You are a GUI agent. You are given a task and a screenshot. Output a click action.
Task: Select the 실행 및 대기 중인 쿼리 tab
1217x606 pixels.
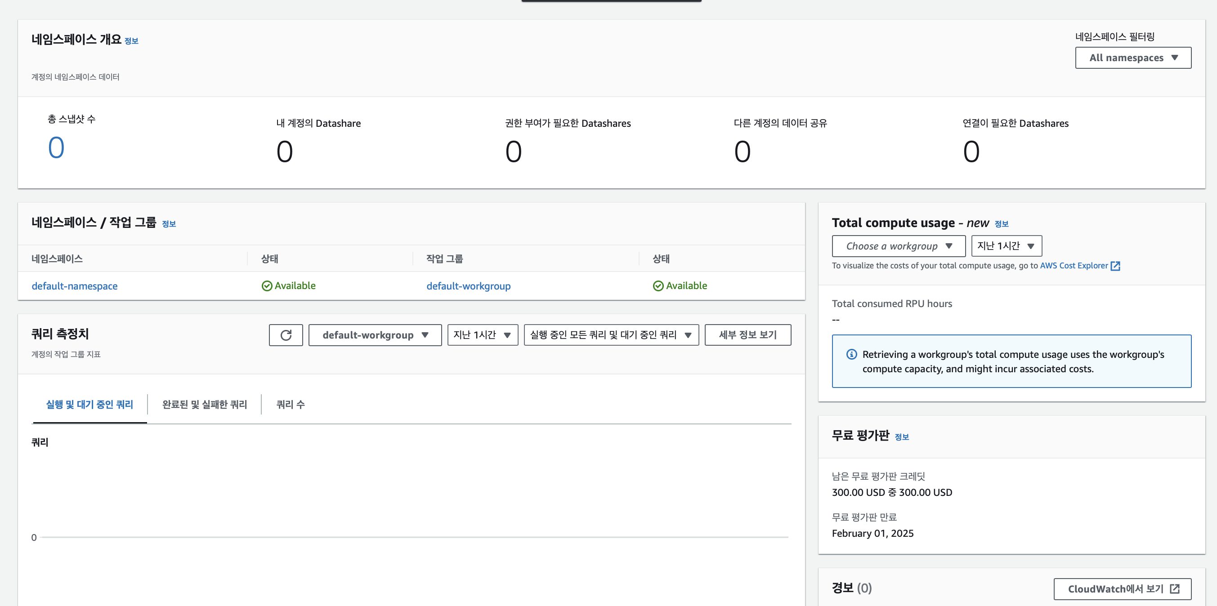(89, 404)
